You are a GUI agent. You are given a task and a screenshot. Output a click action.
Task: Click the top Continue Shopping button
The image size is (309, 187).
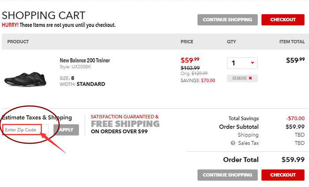pyautogui.click(x=227, y=20)
